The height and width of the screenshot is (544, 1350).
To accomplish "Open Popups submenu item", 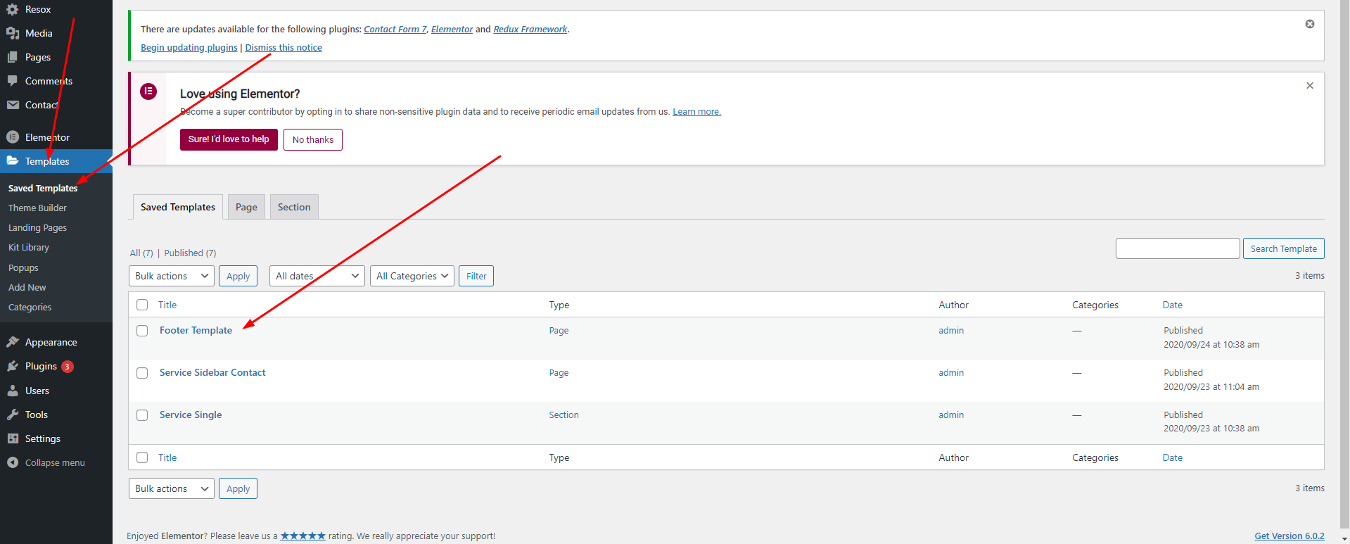I will [x=23, y=267].
